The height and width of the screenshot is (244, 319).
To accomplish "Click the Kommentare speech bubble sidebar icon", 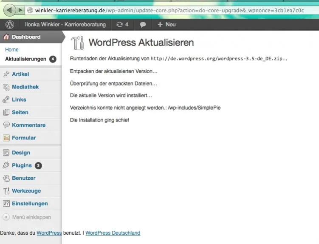I will click(6, 125).
